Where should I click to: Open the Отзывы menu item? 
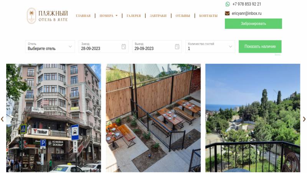pyautogui.click(x=183, y=16)
